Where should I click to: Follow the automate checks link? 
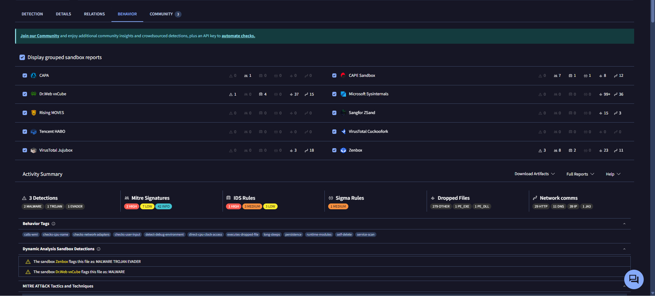click(238, 36)
